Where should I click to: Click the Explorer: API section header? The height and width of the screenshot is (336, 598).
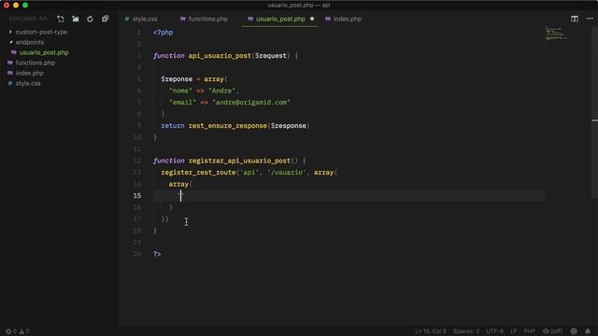(28, 19)
